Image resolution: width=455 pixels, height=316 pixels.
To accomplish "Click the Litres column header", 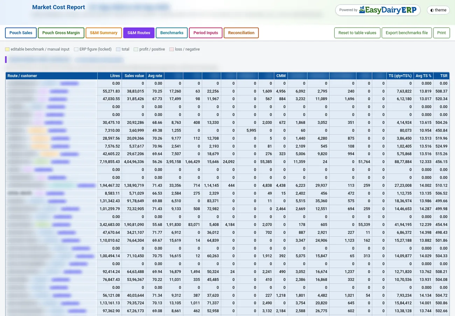I will pyautogui.click(x=110, y=76).
